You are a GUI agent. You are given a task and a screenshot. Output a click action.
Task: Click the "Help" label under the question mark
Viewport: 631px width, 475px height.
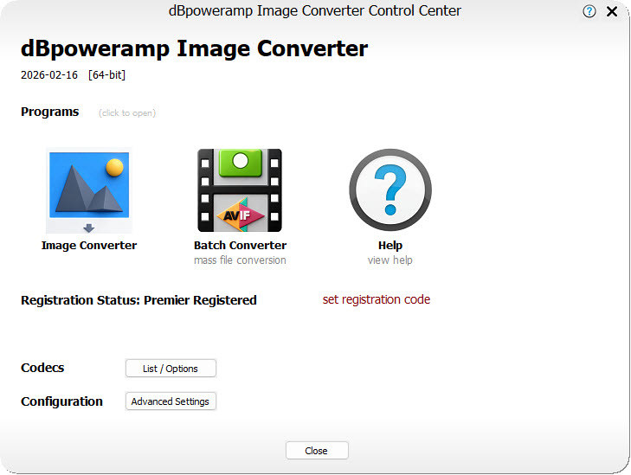(390, 246)
